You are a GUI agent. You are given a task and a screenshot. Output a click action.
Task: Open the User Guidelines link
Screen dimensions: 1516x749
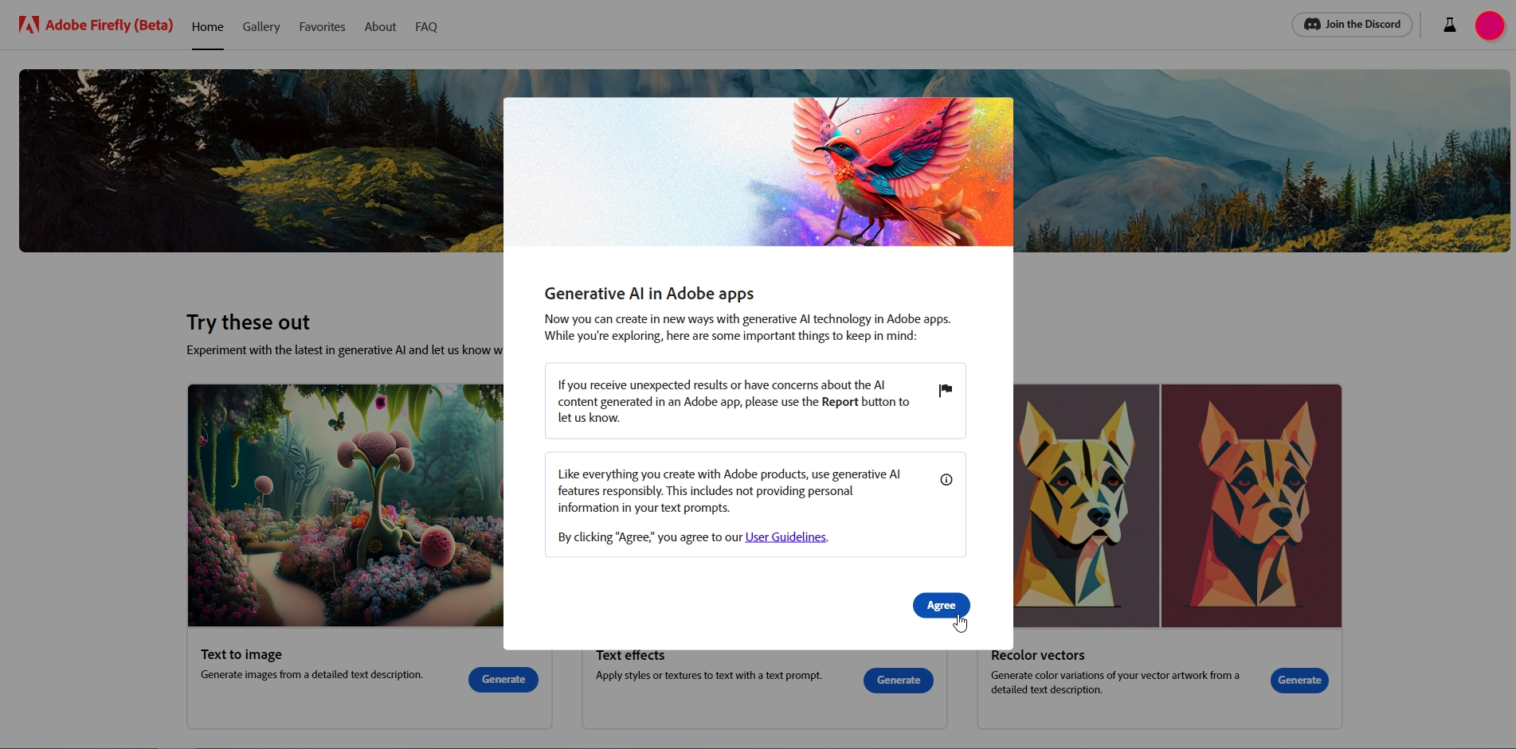[x=785, y=536]
